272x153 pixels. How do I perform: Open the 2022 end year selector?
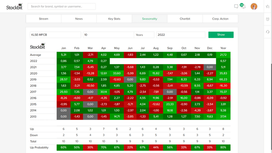coord(180,35)
